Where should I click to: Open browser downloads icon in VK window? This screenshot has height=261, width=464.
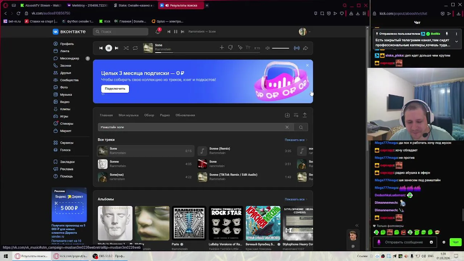(358, 13)
